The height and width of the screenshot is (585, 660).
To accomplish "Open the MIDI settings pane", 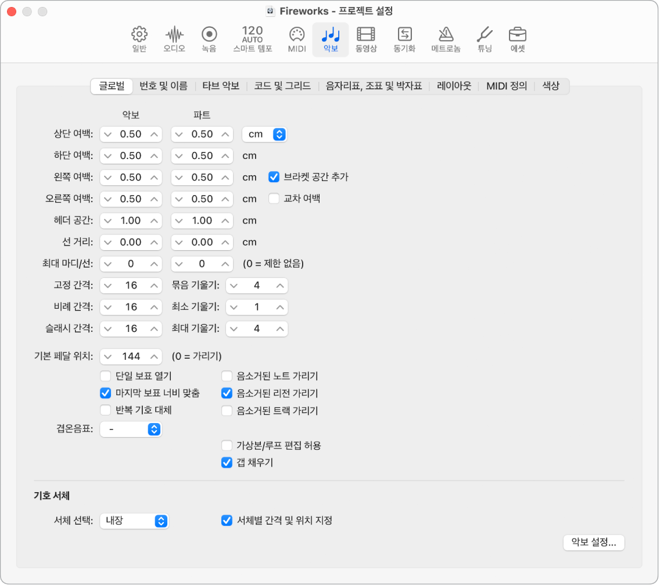I will 297,39.
